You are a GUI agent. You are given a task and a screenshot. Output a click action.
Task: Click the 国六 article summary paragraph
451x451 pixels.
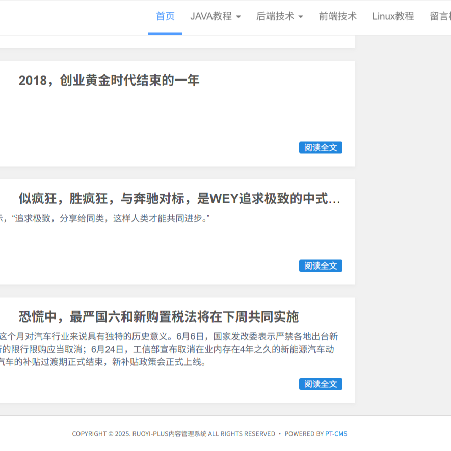click(168, 350)
